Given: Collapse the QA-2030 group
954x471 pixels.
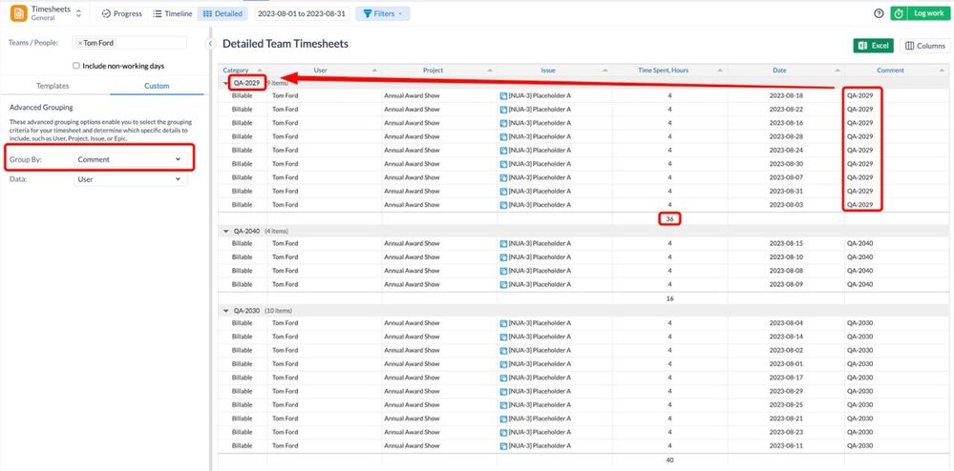Looking at the screenshot, I should point(226,311).
